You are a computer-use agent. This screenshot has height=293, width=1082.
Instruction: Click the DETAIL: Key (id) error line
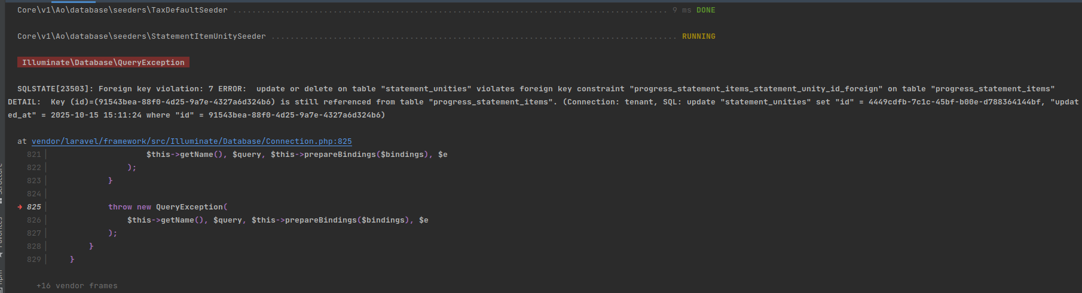pyautogui.click(x=543, y=102)
